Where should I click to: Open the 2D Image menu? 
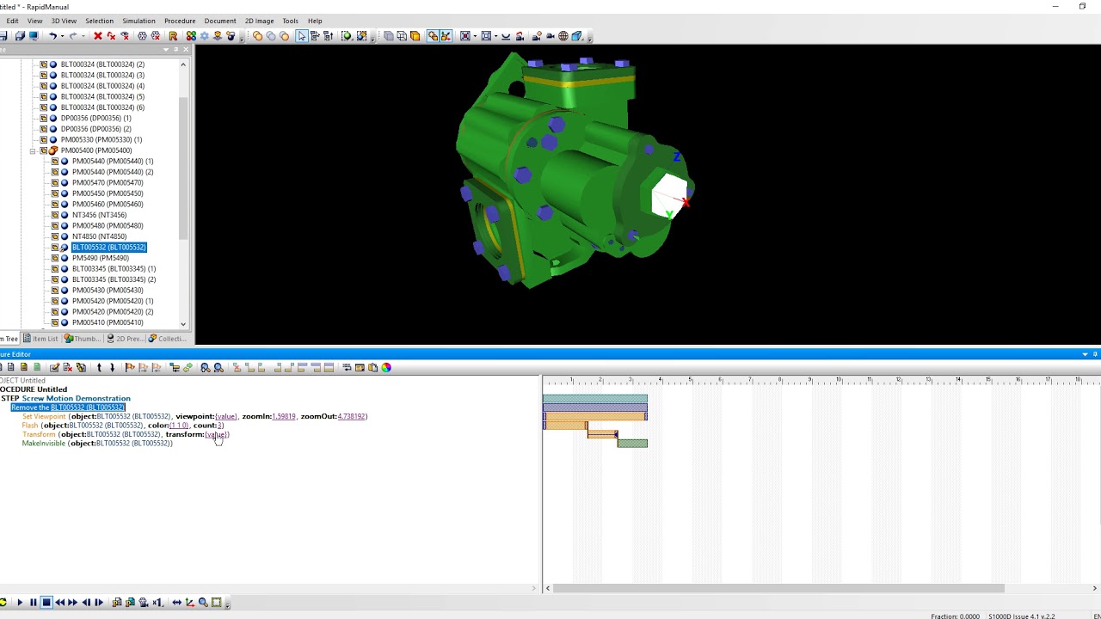coord(259,21)
